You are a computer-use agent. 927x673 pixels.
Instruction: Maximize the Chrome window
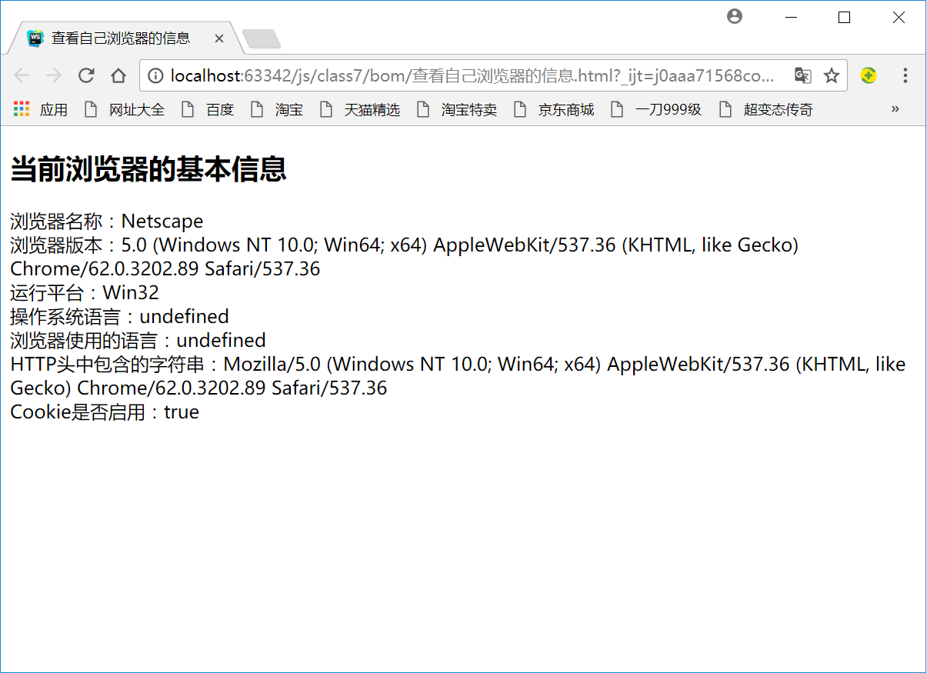(x=844, y=17)
